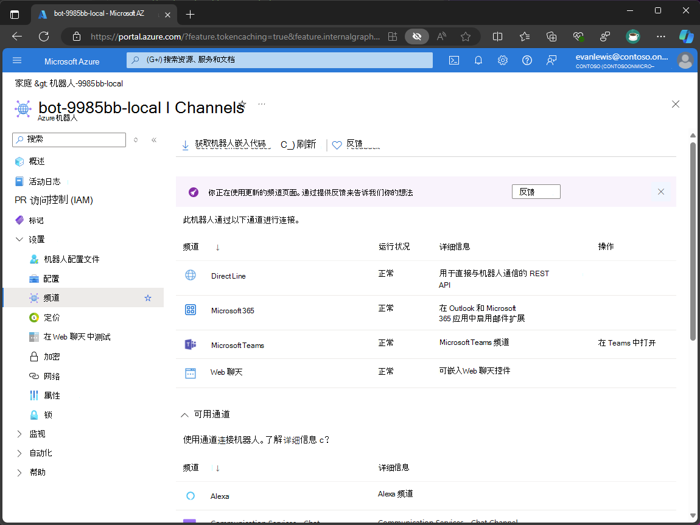Select 频道 in the sidebar

51,298
